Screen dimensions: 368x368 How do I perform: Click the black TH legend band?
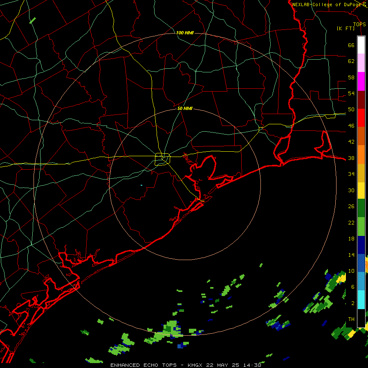361,318
